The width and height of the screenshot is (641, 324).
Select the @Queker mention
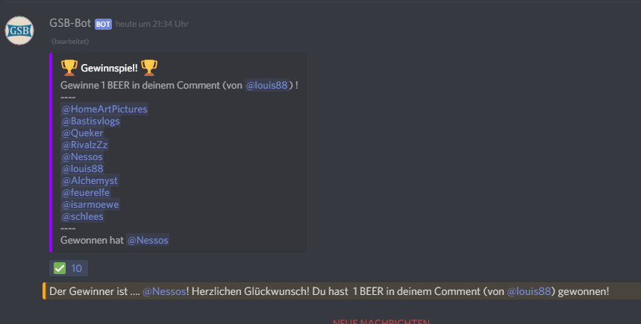pyautogui.click(x=82, y=133)
